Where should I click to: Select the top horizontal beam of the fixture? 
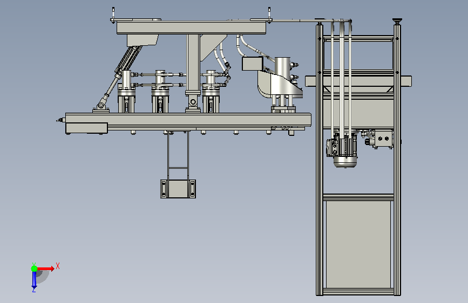[x=191, y=27]
